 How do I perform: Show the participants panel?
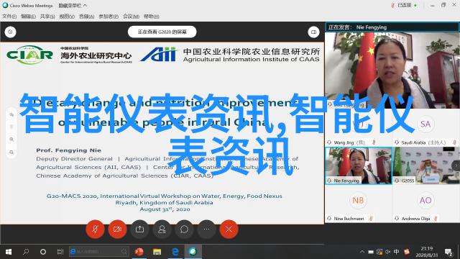162,229
